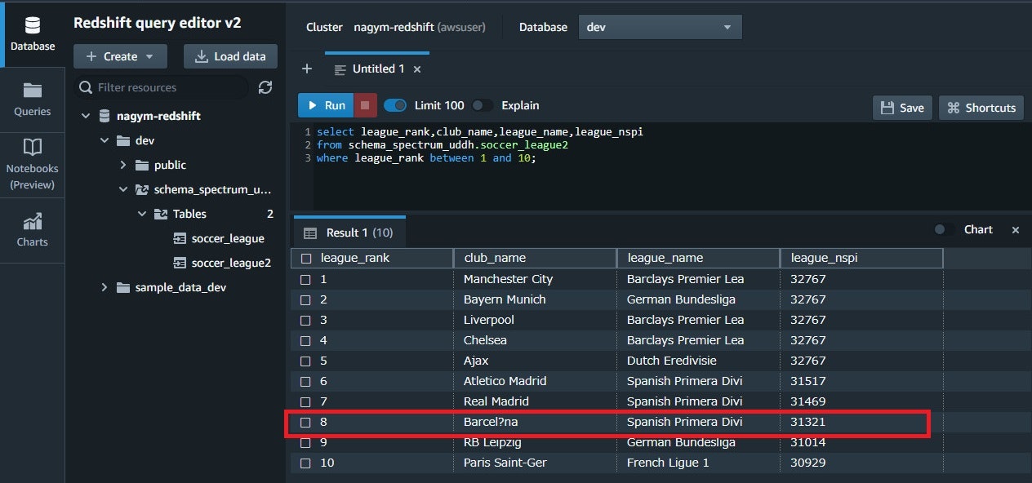Refresh the resources list
The width and height of the screenshot is (1032, 483).
(x=265, y=87)
